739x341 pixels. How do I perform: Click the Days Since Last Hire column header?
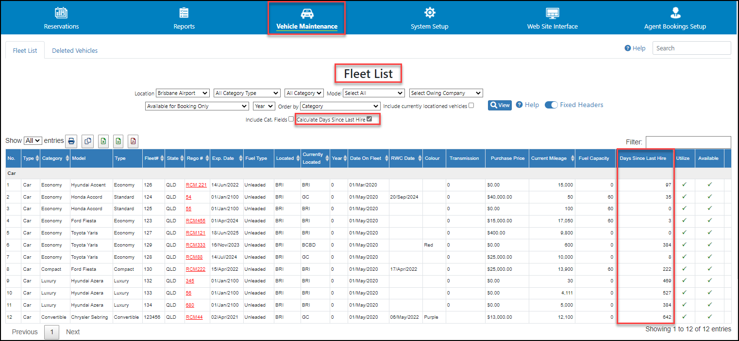(645, 158)
